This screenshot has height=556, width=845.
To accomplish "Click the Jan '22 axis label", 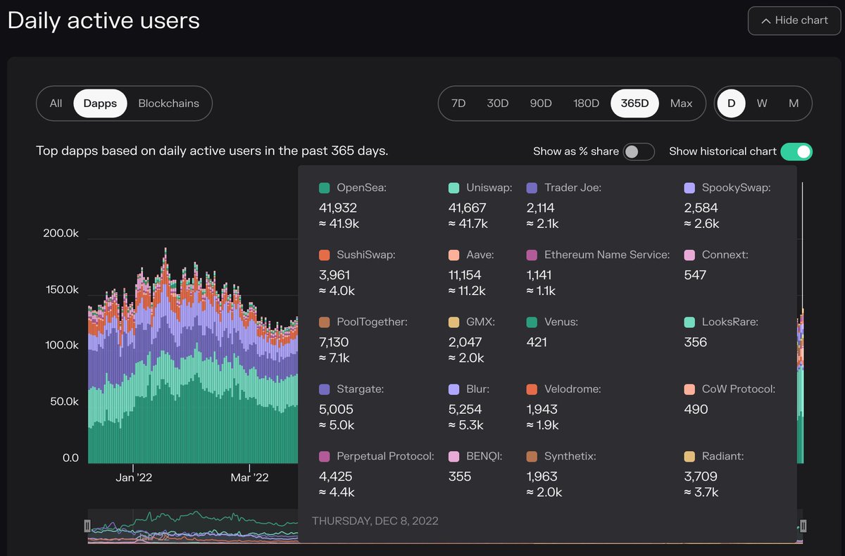I will point(133,477).
